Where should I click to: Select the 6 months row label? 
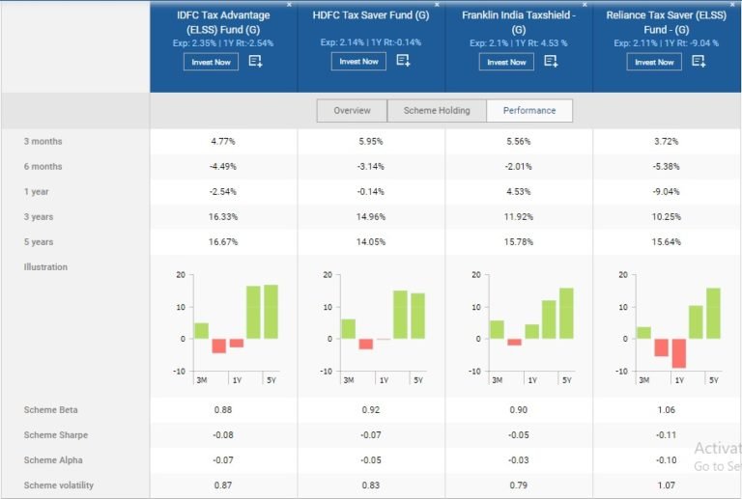tap(43, 166)
